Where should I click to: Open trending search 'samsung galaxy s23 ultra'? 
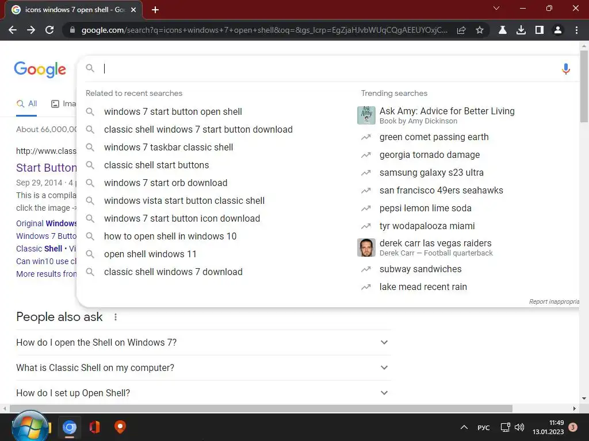(x=431, y=173)
